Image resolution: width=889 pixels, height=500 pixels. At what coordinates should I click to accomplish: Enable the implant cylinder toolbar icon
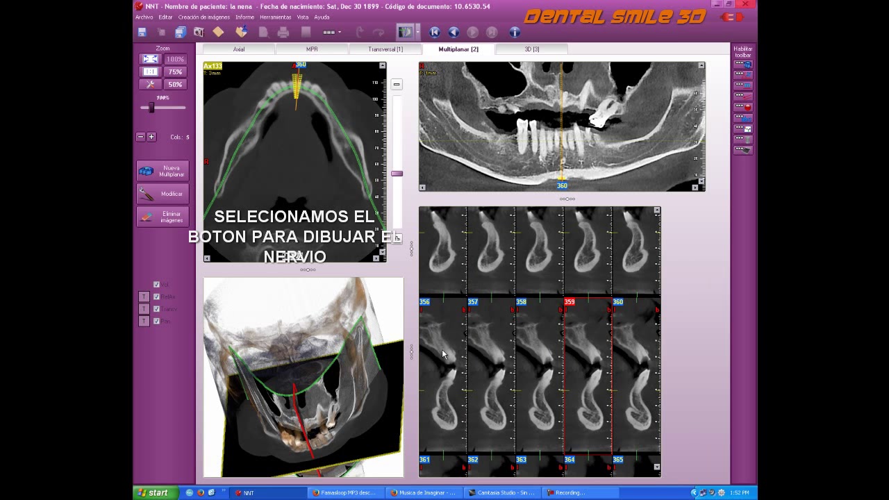743,140
